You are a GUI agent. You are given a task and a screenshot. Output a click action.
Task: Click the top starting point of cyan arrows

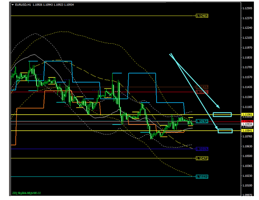coord(170,54)
